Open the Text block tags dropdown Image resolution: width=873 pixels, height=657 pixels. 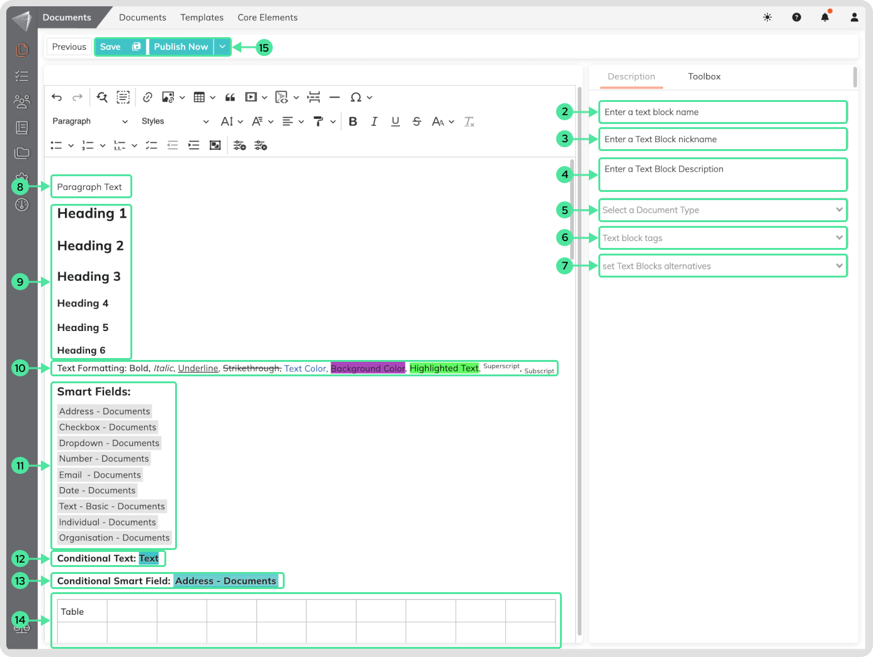722,238
